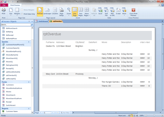Open the paper Size options

click(11, 12)
